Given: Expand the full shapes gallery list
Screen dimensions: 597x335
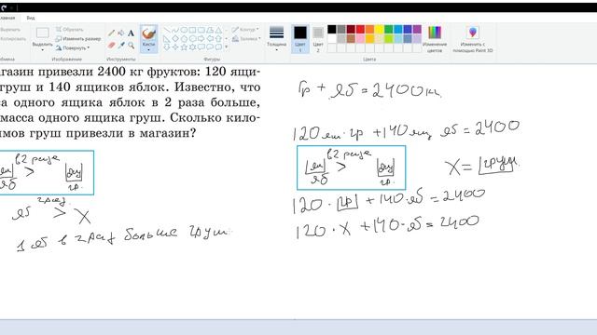Looking at the screenshot, I should pos(226,47).
